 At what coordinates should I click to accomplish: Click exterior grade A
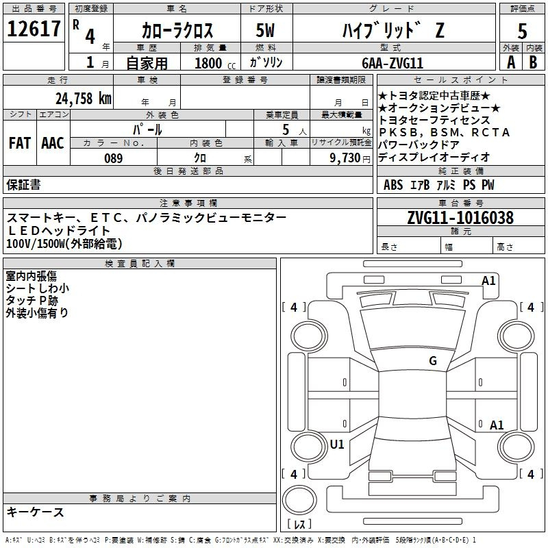(x=511, y=62)
